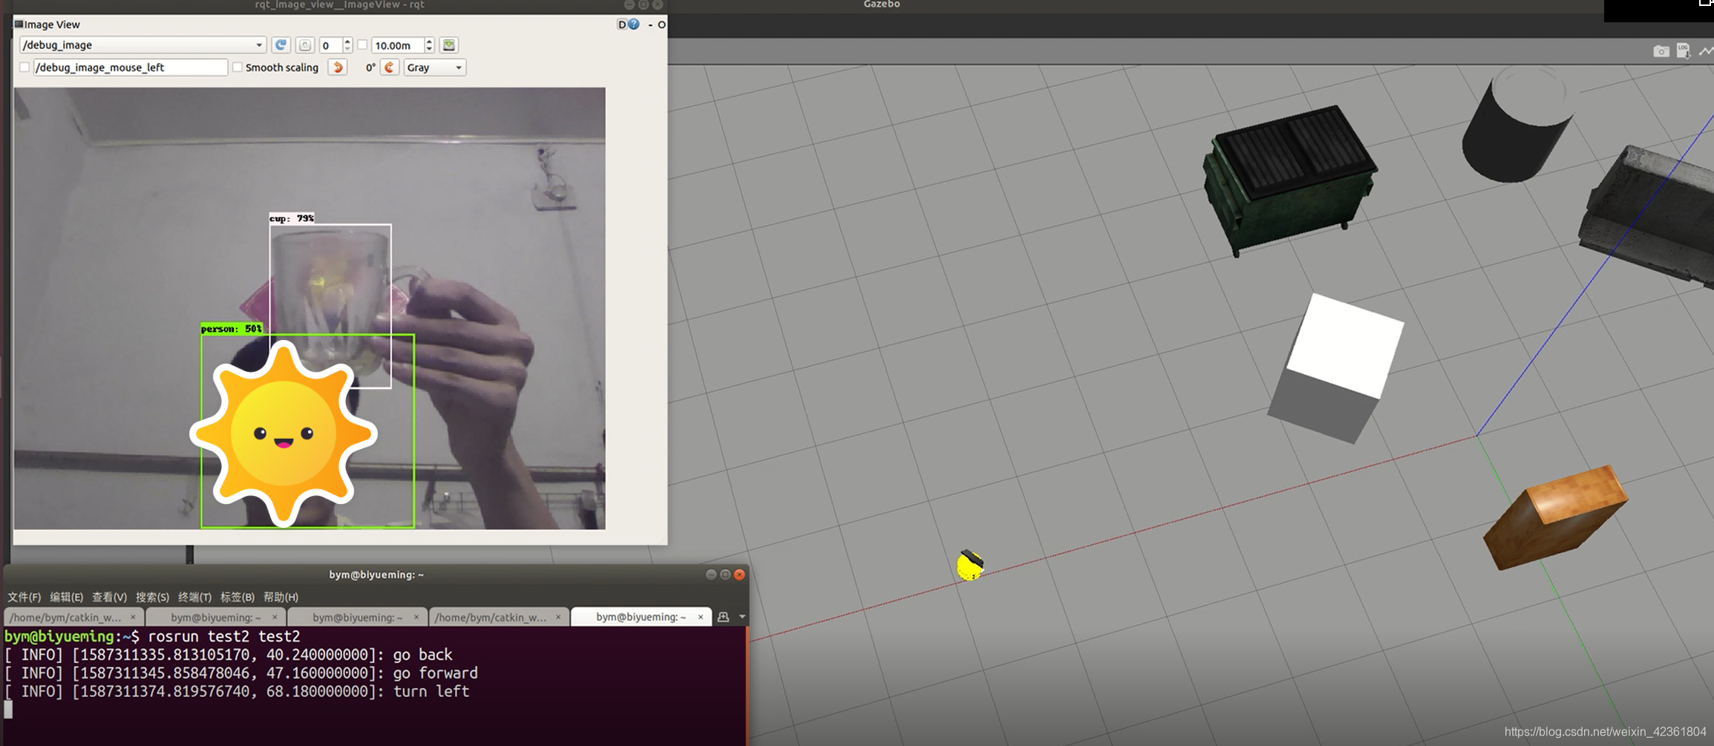Screen dimensions: 1714x746
Task: Select the dark cylinder model in Gazebo
Action: coord(1517,122)
